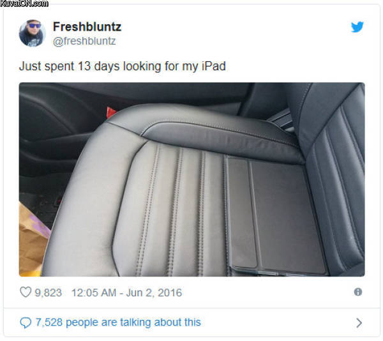Open Freshbluntz's profile avatar picture

tap(33, 33)
